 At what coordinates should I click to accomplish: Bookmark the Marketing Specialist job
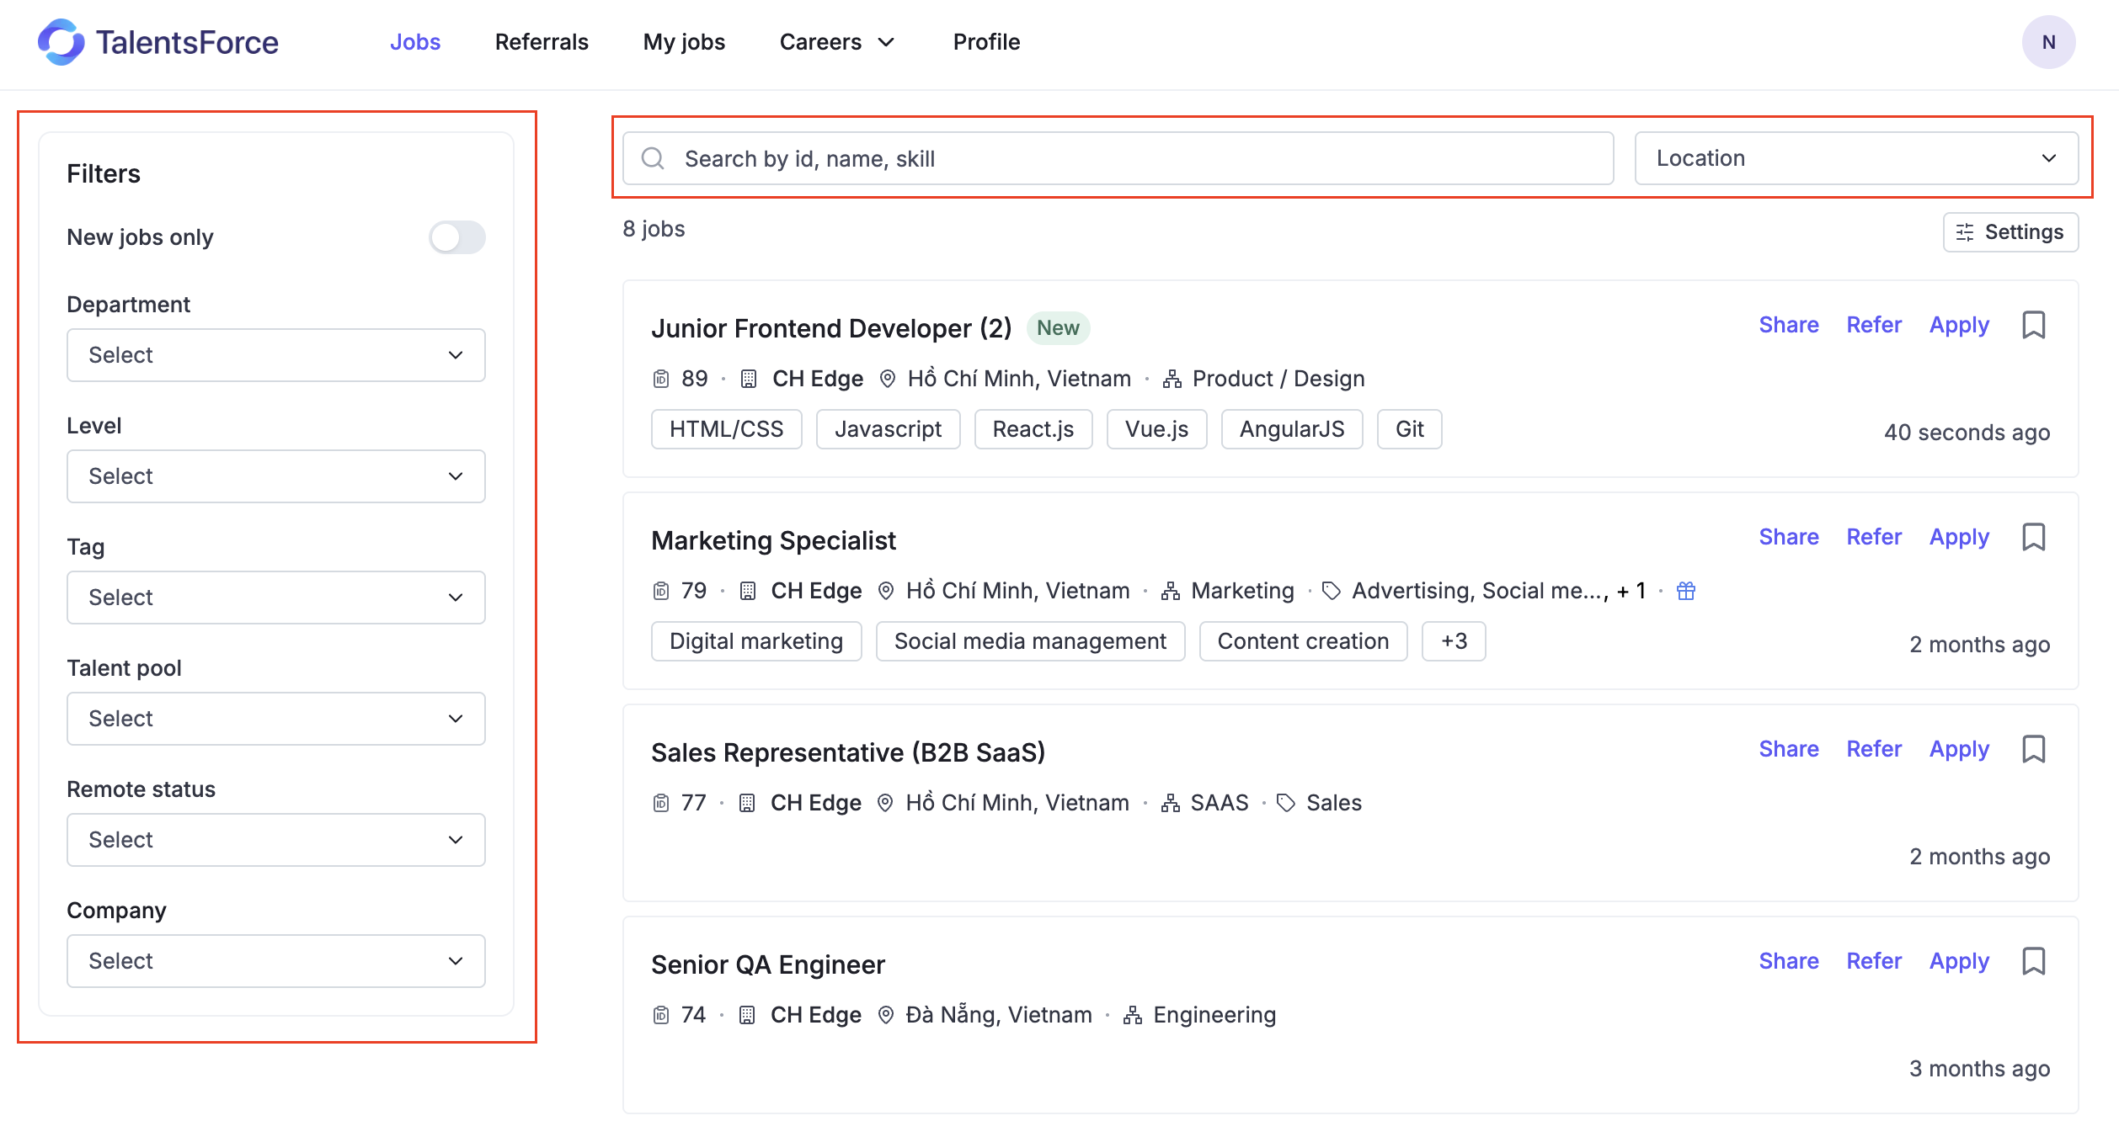[x=2033, y=537]
